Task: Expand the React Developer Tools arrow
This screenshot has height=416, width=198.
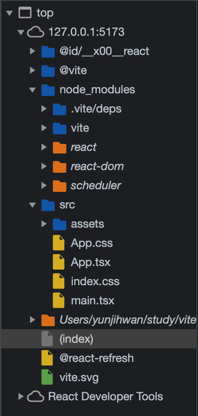Action: tap(20, 397)
